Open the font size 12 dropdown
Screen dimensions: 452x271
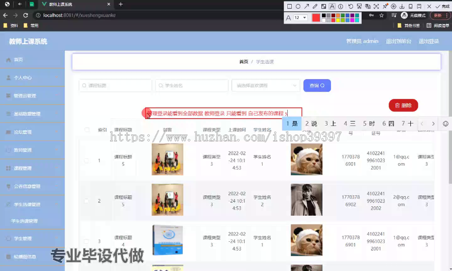pos(300,18)
